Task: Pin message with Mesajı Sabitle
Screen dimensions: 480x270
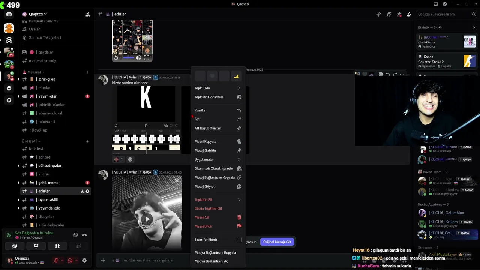Action: pyautogui.click(x=218, y=150)
